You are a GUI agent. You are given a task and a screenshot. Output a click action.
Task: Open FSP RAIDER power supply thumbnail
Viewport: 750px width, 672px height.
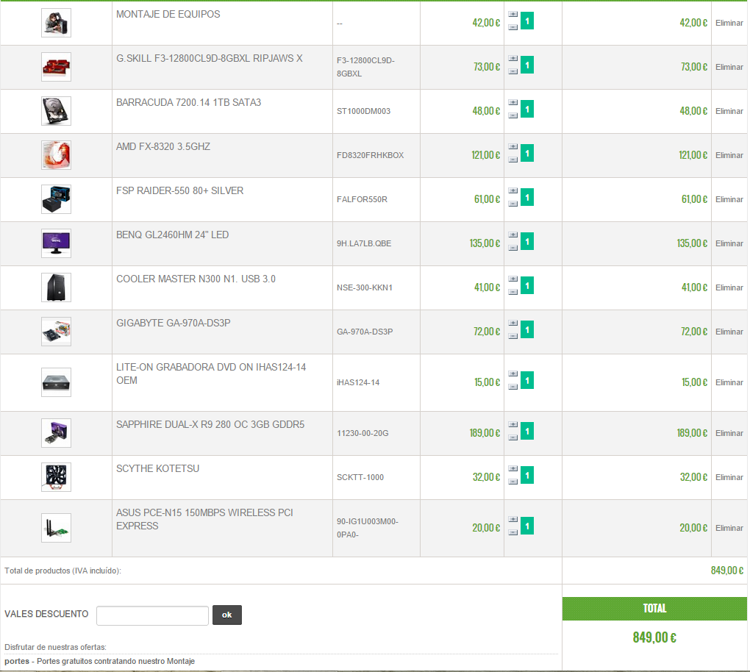click(56, 199)
